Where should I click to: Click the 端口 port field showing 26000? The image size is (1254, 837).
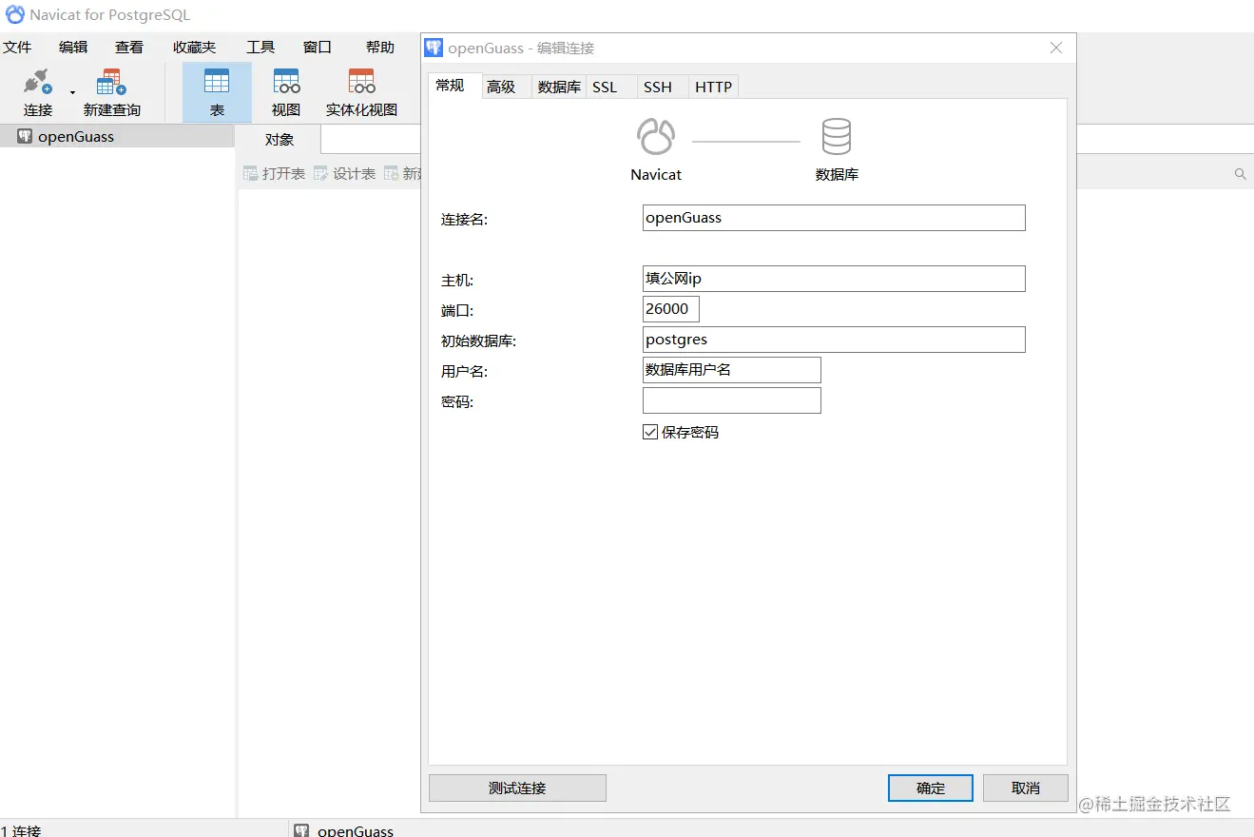pos(671,309)
